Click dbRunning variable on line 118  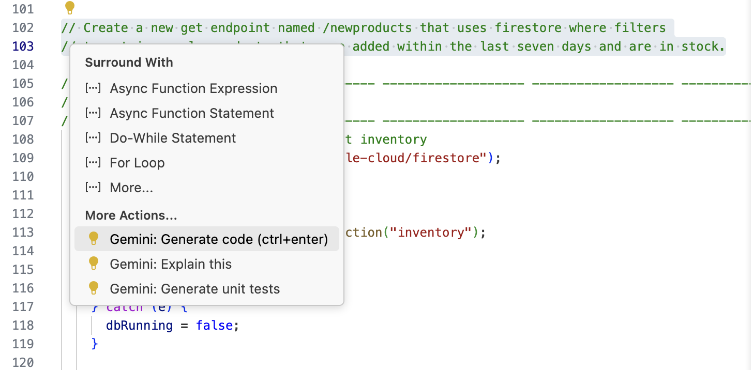coord(139,326)
